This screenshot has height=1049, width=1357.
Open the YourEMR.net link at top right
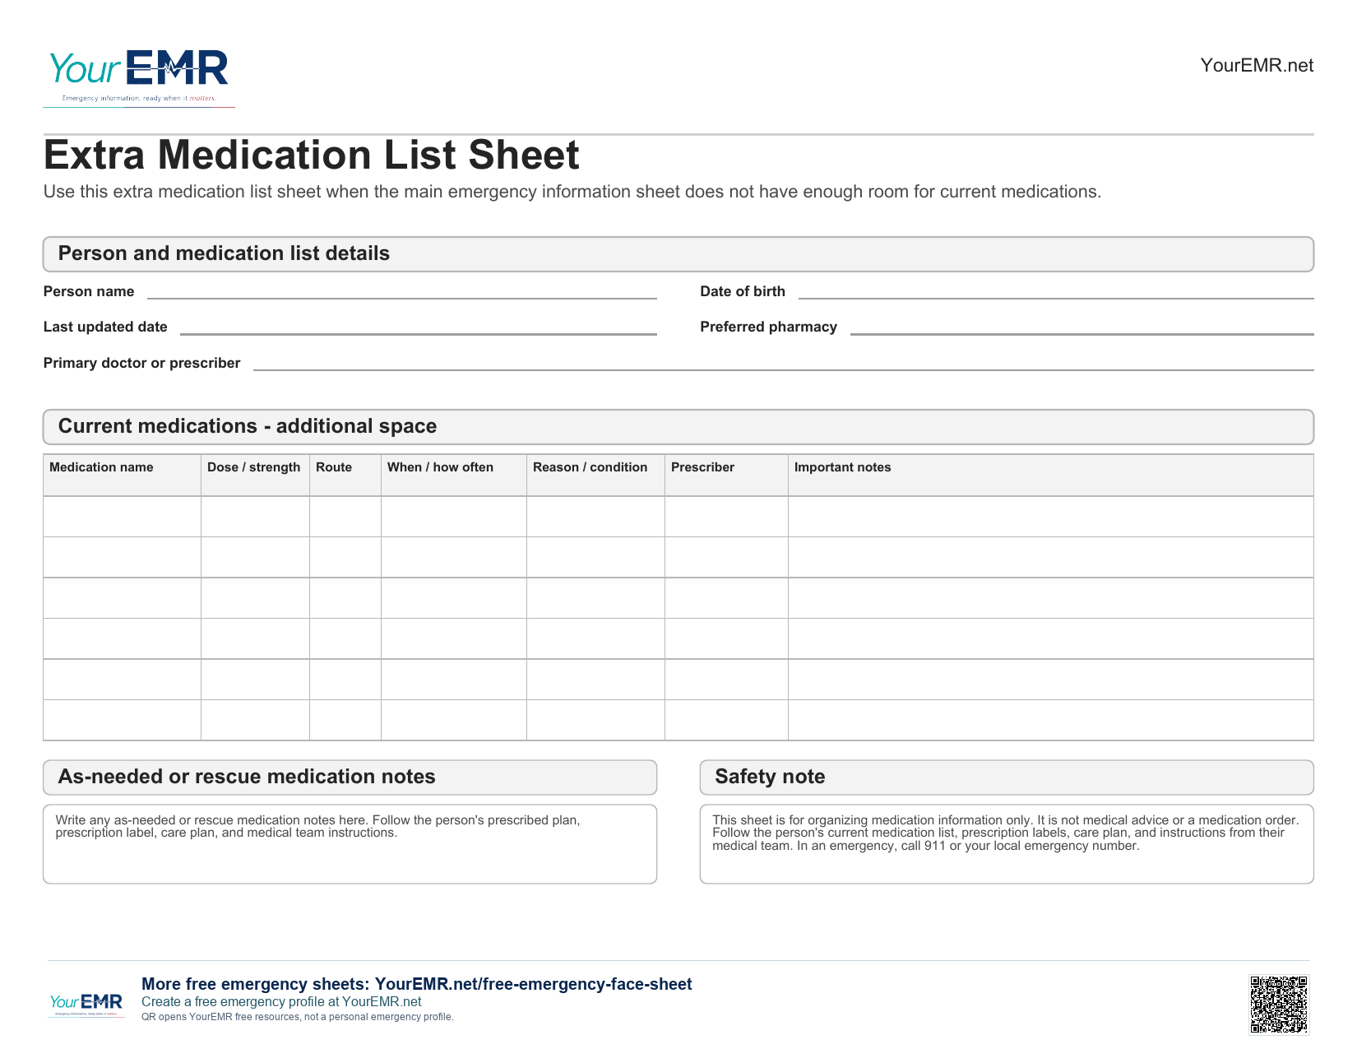[1257, 66]
